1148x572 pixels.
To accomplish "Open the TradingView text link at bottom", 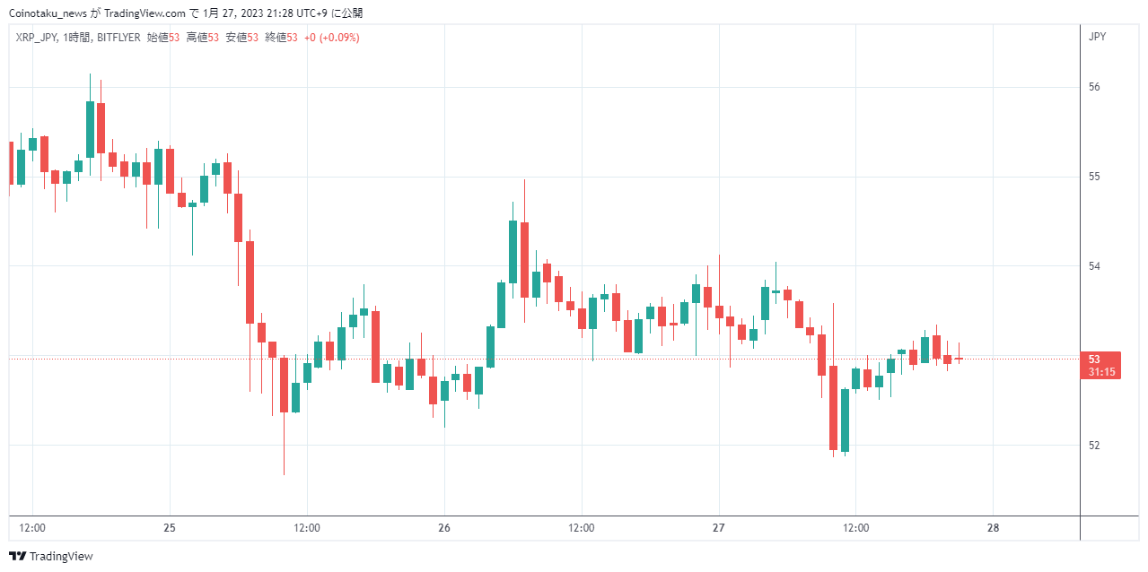I will [61, 557].
